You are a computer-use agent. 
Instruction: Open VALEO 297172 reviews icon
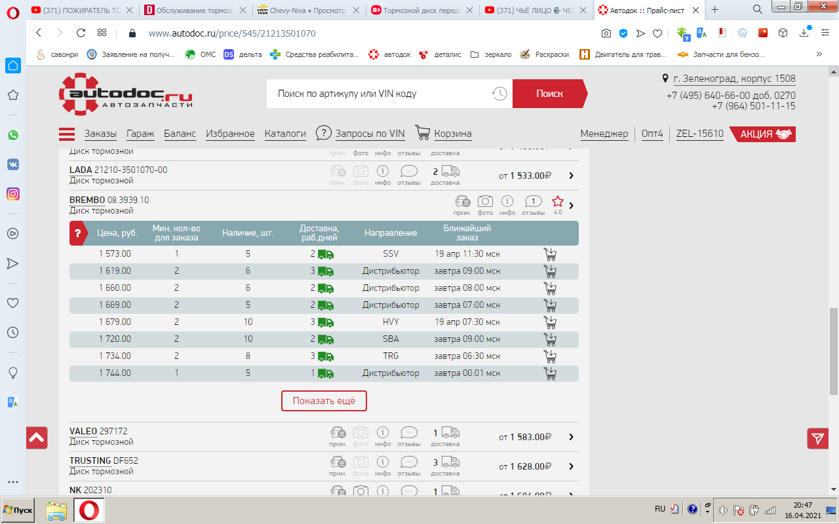click(409, 432)
